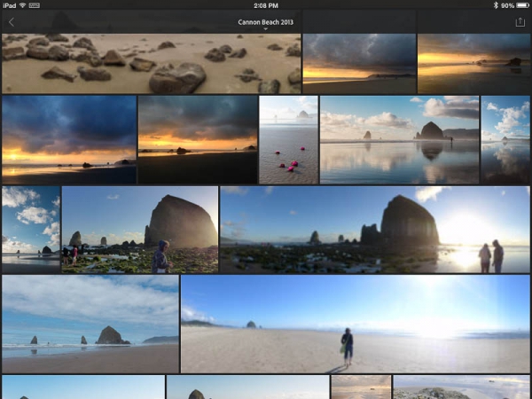Open the dramatic dark blue storm cloud sunset
This screenshot has width=532, height=399.
pyautogui.click(x=69, y=140)
